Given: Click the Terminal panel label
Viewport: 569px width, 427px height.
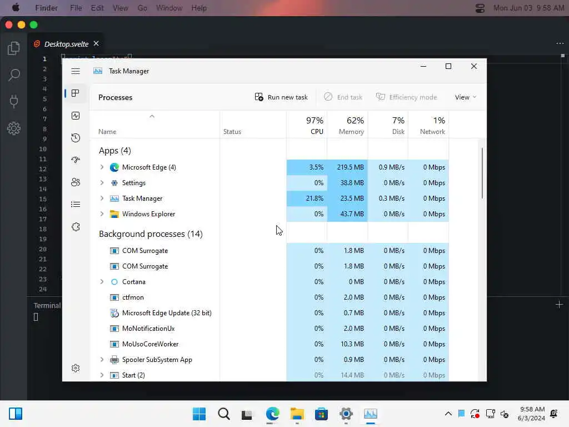Looking at the screenshot, I should tap(47, 305).
